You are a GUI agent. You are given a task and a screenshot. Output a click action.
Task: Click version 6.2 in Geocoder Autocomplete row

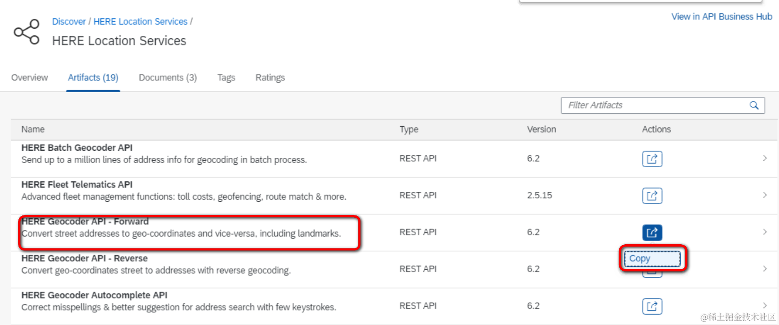coord(534,306)
